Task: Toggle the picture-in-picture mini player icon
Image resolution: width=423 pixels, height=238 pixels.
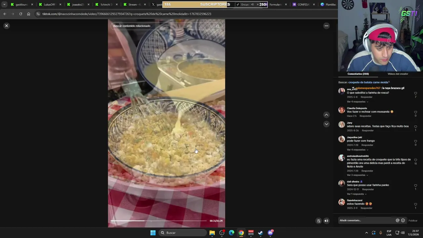Action: pyautogui.click(x=319, y=221)
